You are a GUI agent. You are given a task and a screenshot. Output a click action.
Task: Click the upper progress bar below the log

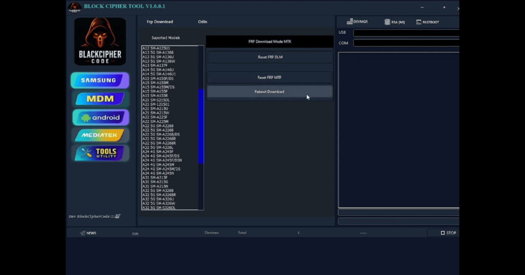coord(399,212)
